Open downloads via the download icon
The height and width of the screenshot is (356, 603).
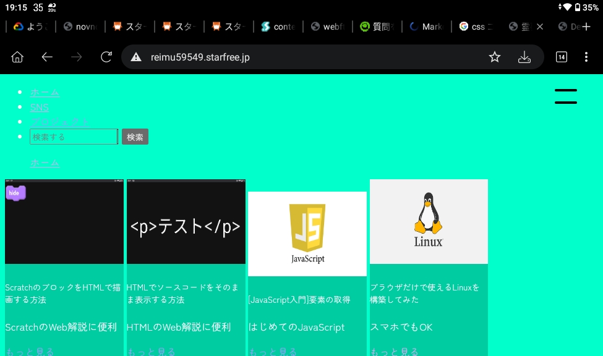click(524, 56)
